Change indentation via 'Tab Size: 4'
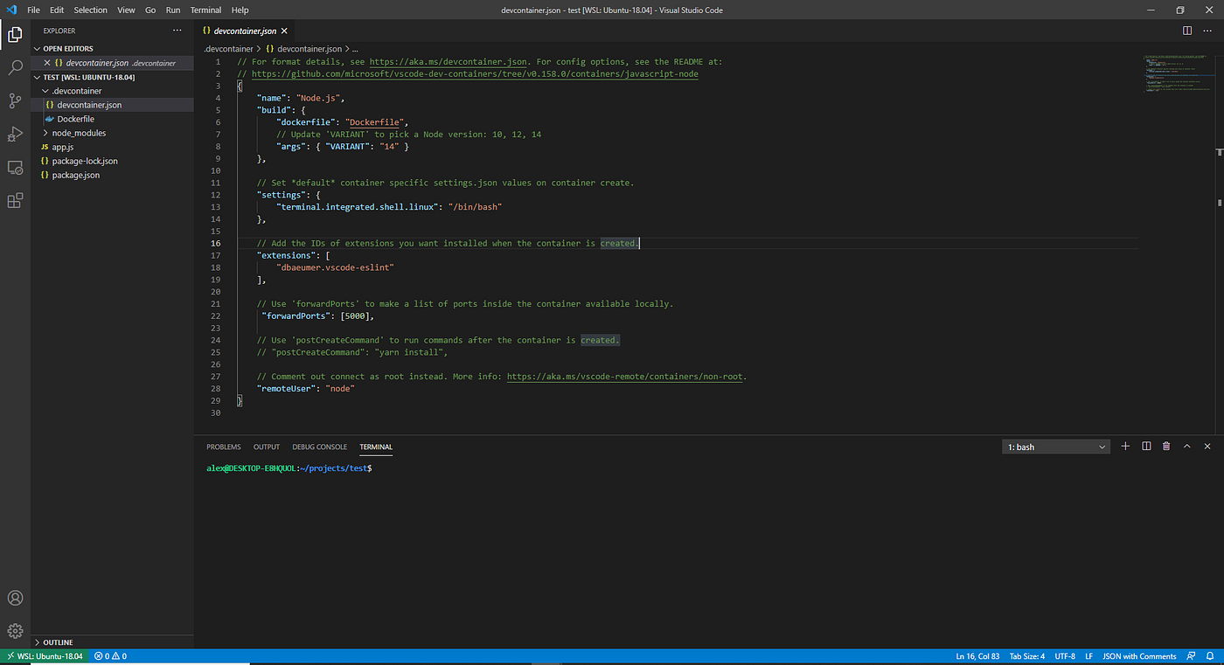 pos(1027,656)
